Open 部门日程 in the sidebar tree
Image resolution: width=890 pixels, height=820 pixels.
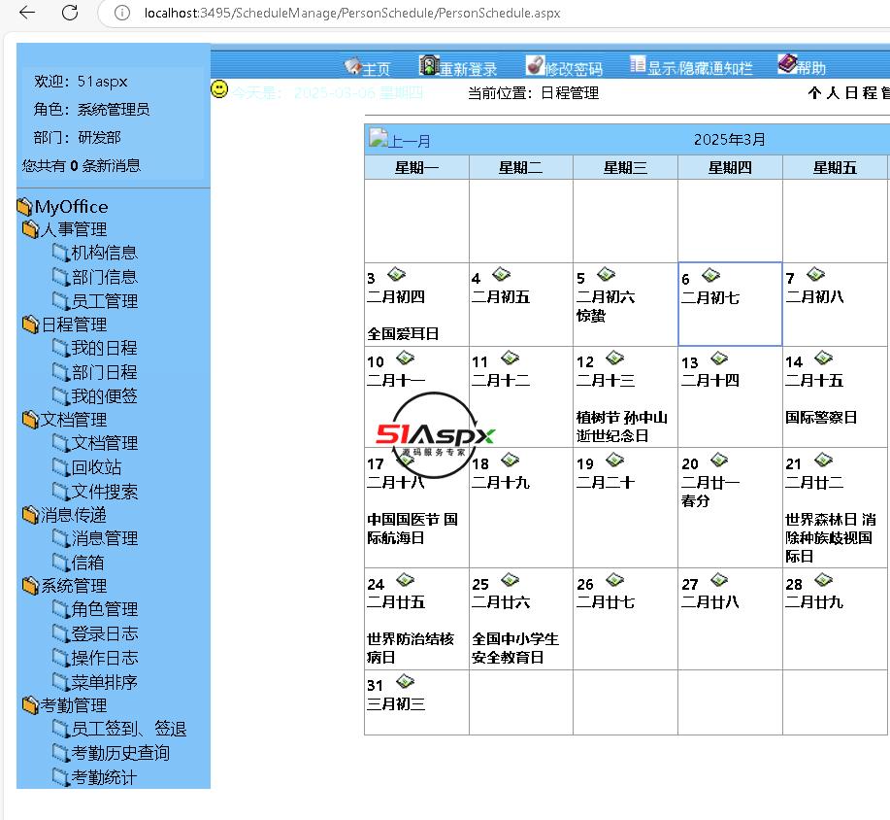[104, 372]
